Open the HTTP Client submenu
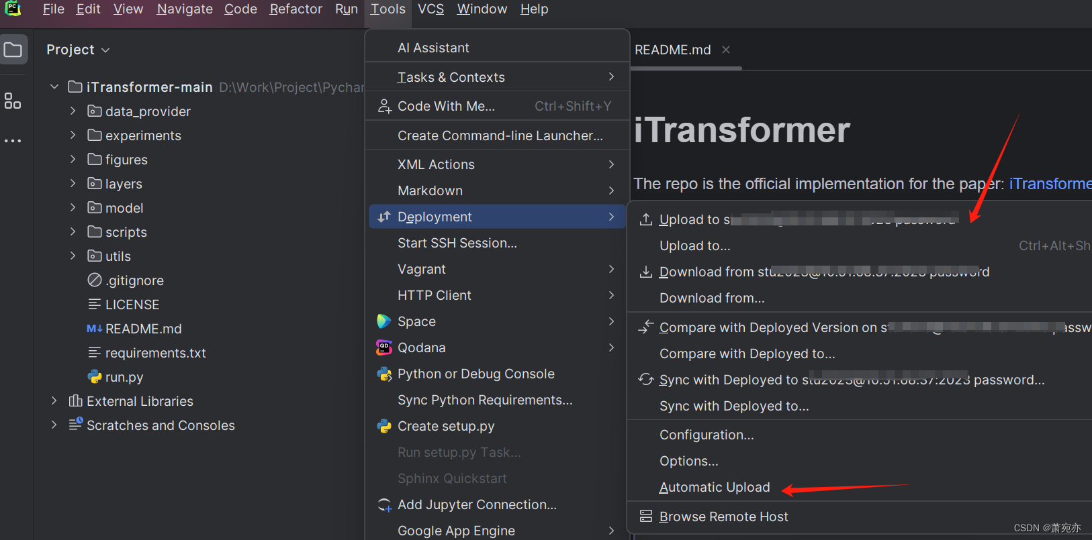This screenshot has height=540, width=1092. point(497,295)
